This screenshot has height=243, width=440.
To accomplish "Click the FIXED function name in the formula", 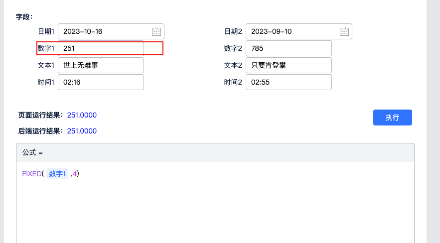I will (32, 174).
